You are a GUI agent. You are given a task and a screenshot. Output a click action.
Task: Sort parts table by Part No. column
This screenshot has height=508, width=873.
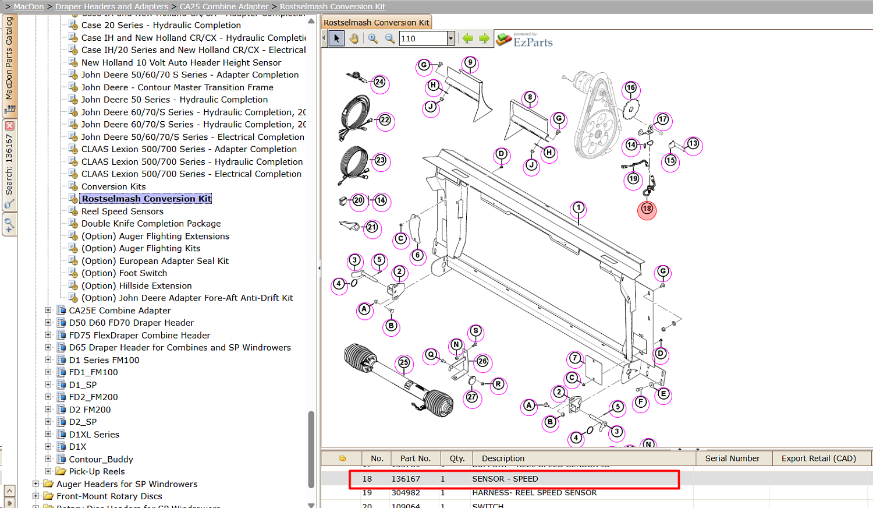(x=416, y=458)
